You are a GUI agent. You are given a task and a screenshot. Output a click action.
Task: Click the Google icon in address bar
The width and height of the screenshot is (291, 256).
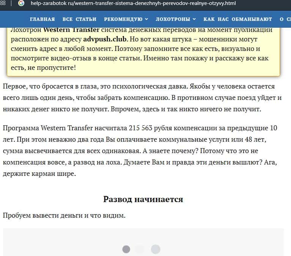tap(21, 3)
